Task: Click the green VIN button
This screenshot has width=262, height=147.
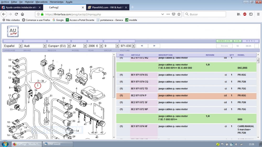Action: tap(237, 41)
